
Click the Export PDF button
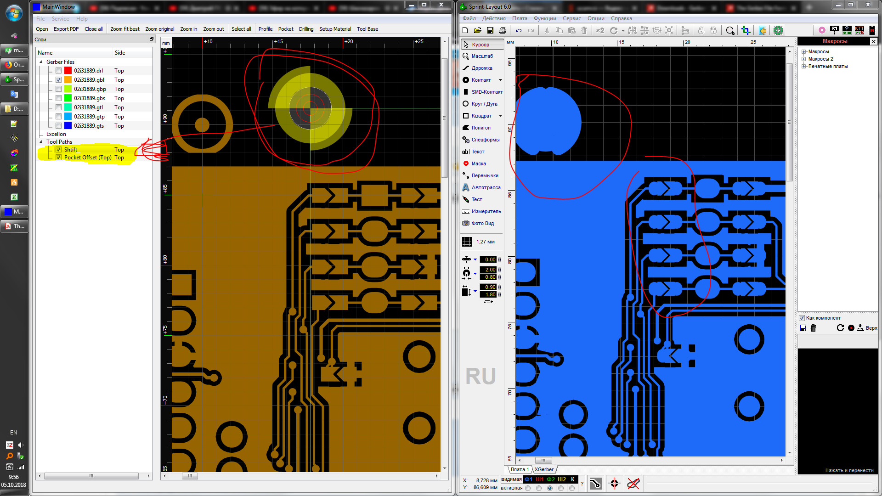click(x=66, y=29)
